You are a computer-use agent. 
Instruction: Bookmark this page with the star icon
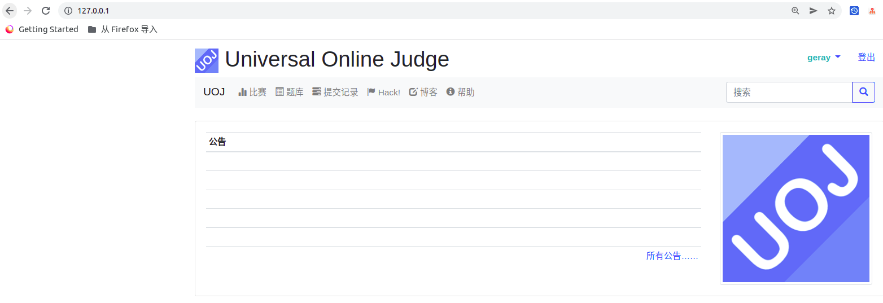832,11
